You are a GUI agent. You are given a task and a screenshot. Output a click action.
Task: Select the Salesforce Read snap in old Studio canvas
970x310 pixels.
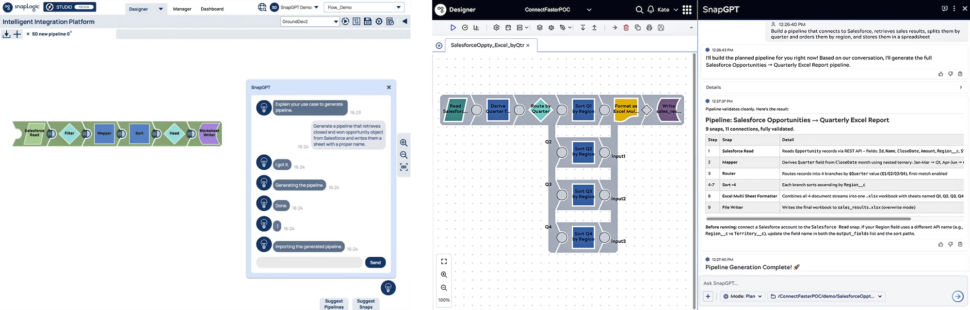coord(34,133)
